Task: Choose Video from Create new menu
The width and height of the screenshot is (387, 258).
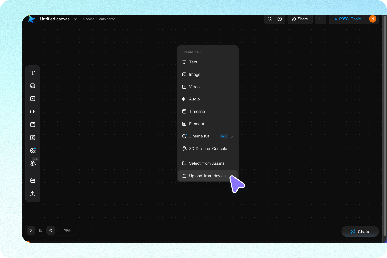Action: (208, 87)
